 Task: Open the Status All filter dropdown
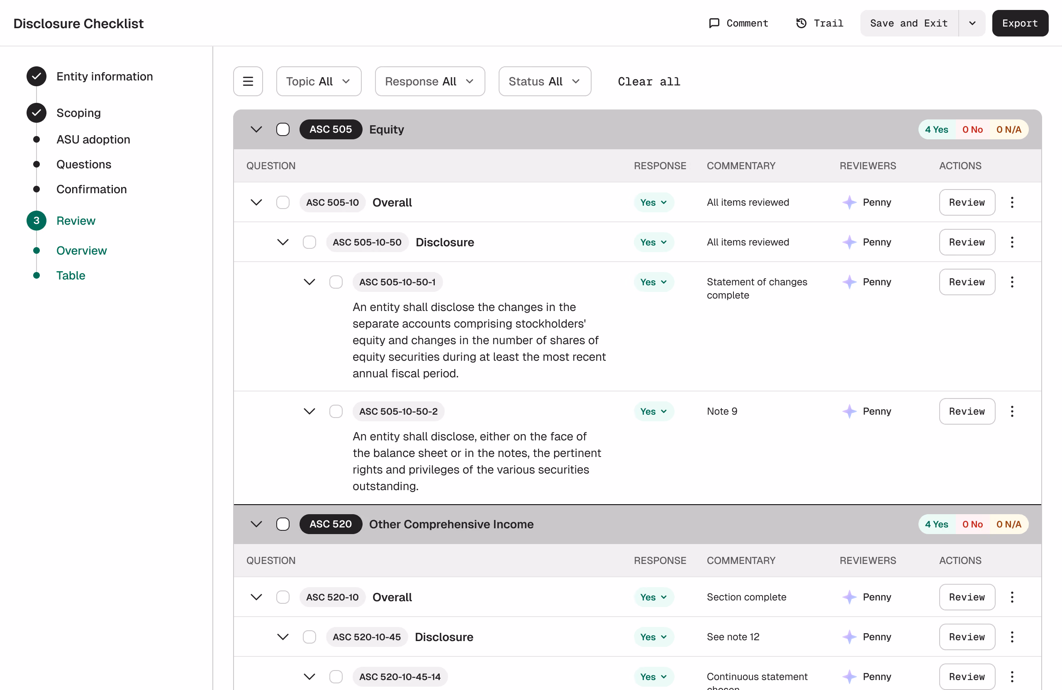click(545, 81)
